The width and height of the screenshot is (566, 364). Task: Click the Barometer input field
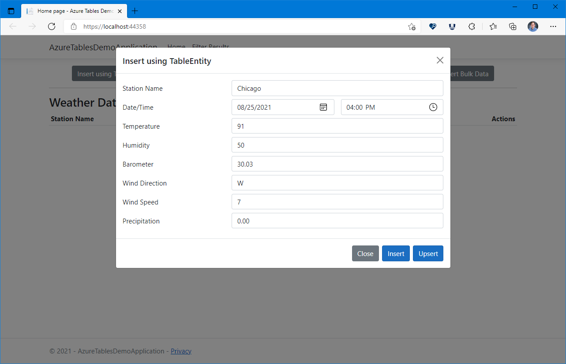coord(337,164)
